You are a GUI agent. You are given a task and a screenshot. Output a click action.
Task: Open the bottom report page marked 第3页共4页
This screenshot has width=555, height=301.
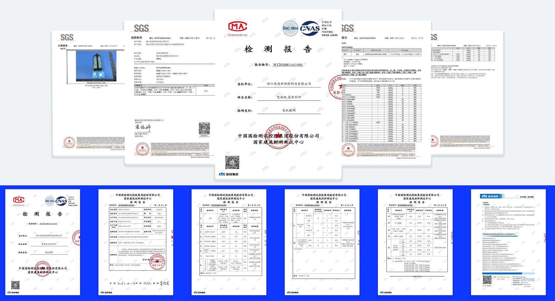point(322,242)
